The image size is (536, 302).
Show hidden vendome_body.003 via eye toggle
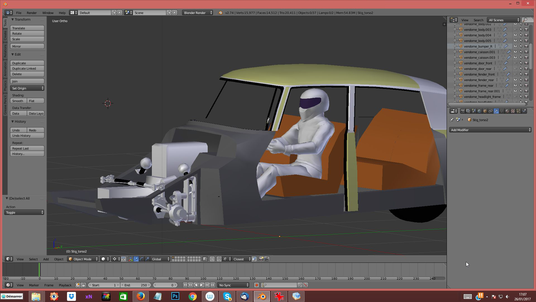pyautogui.click(x=515, y=29)
